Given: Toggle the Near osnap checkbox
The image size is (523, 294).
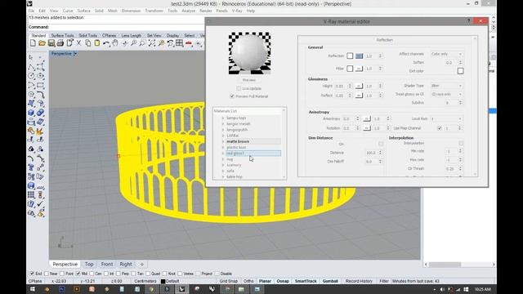Looking at the screenshot, I should tap(47, 274).
